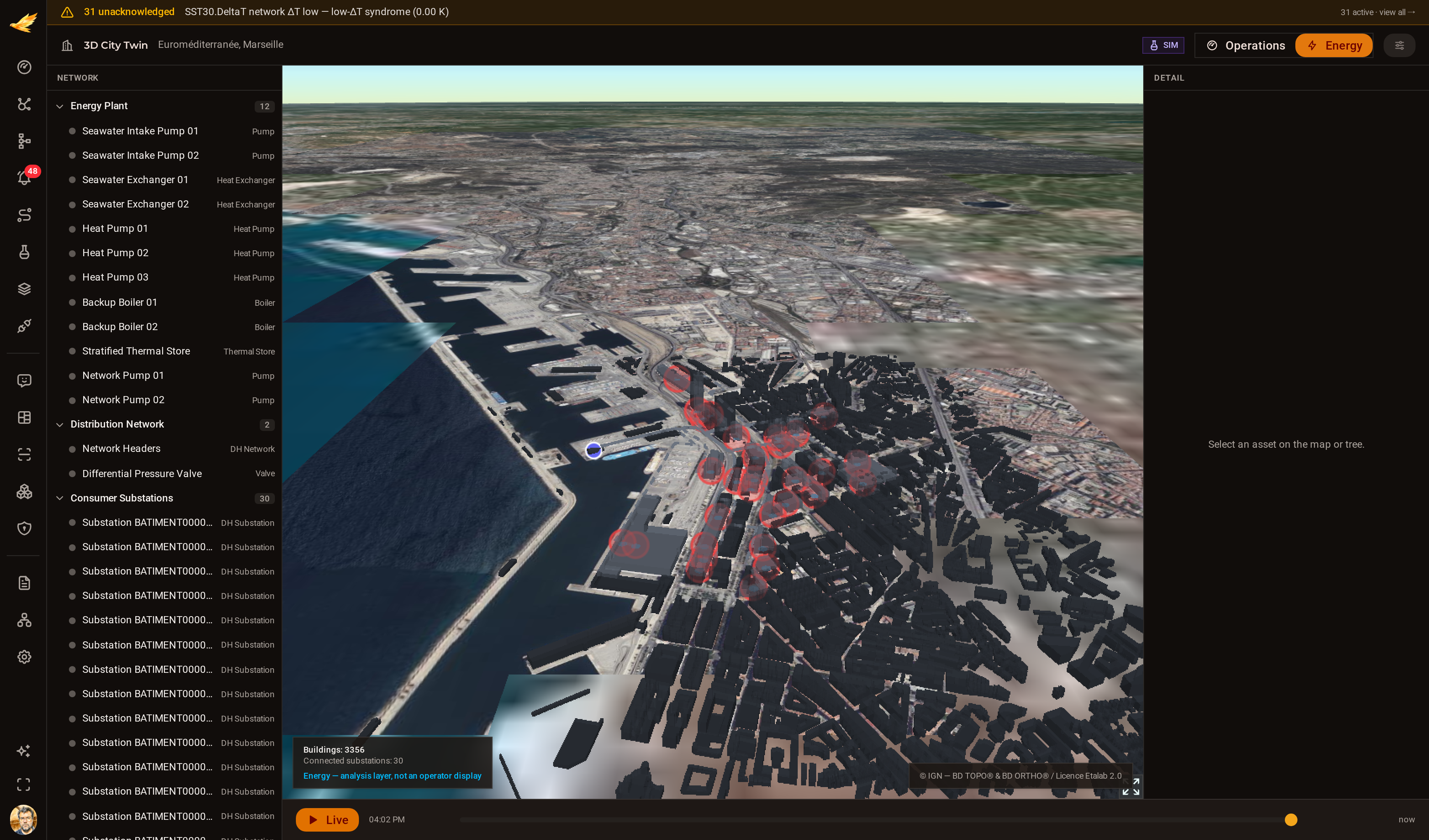Open the settings gear in sidebar
The image size is (1429, 840).
coord(24,657)
